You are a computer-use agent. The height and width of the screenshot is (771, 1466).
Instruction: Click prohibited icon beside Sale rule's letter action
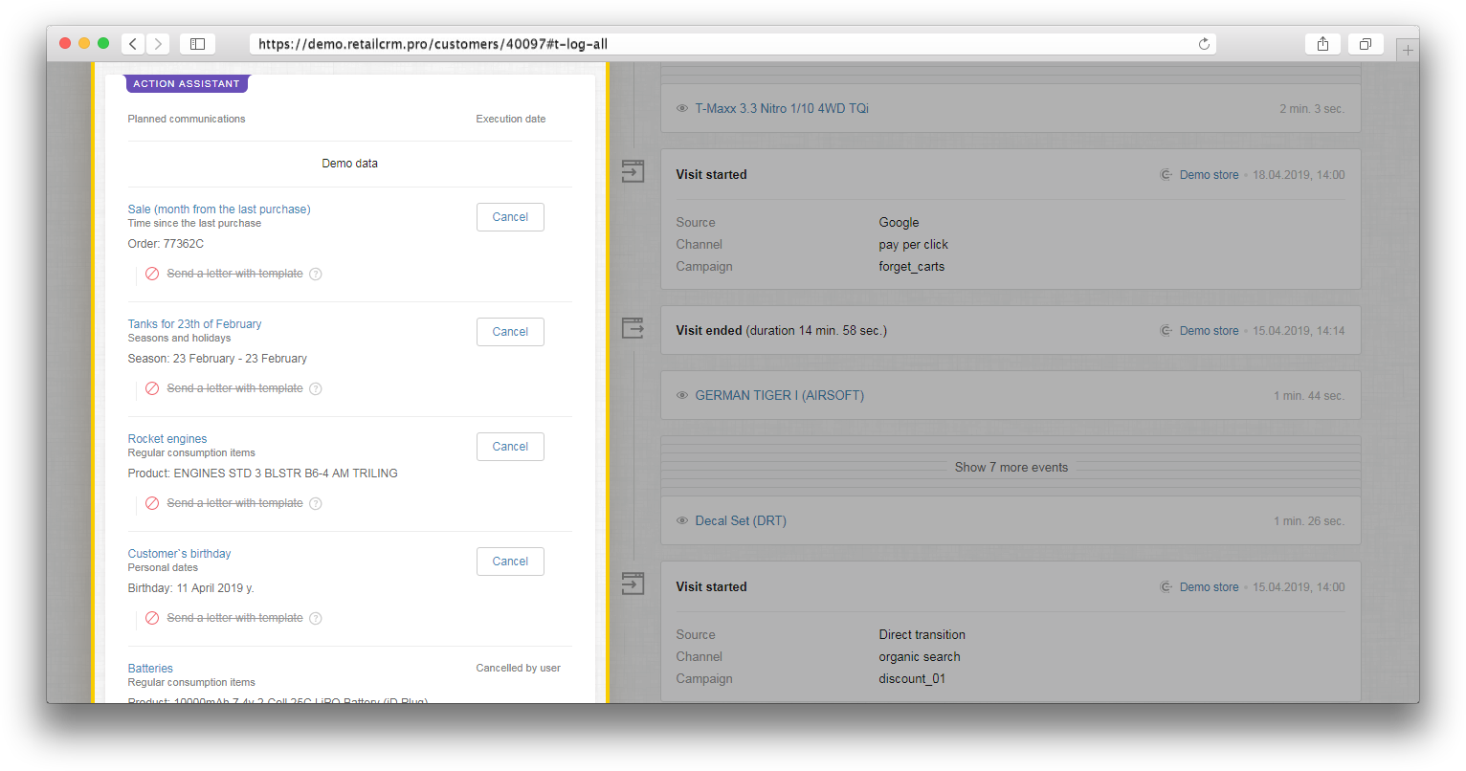tap(152, 274)
